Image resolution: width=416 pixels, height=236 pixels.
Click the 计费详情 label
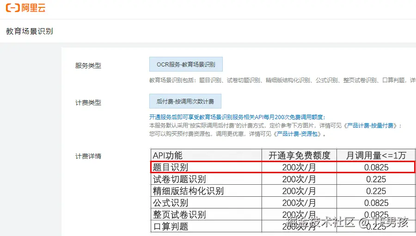pos(88,156)
